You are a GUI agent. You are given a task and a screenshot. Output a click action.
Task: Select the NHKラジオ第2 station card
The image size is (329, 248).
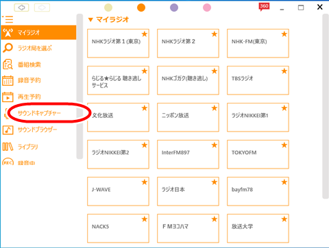click(188, 43)
